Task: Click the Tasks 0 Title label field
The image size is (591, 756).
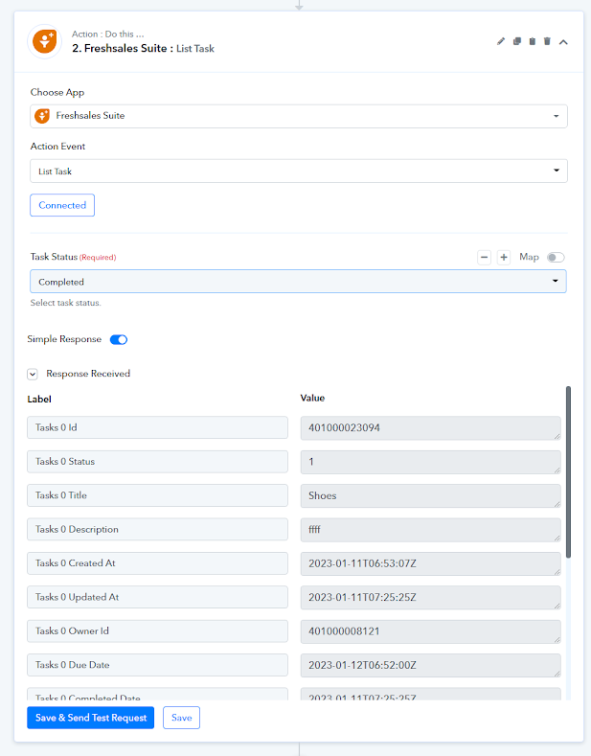Action: (157, 495)
